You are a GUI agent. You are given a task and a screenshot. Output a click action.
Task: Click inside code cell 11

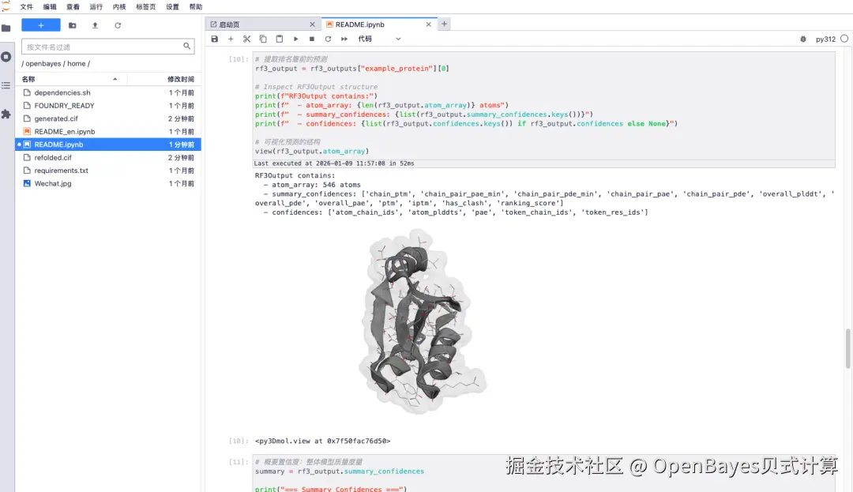(x=544, y=473)
